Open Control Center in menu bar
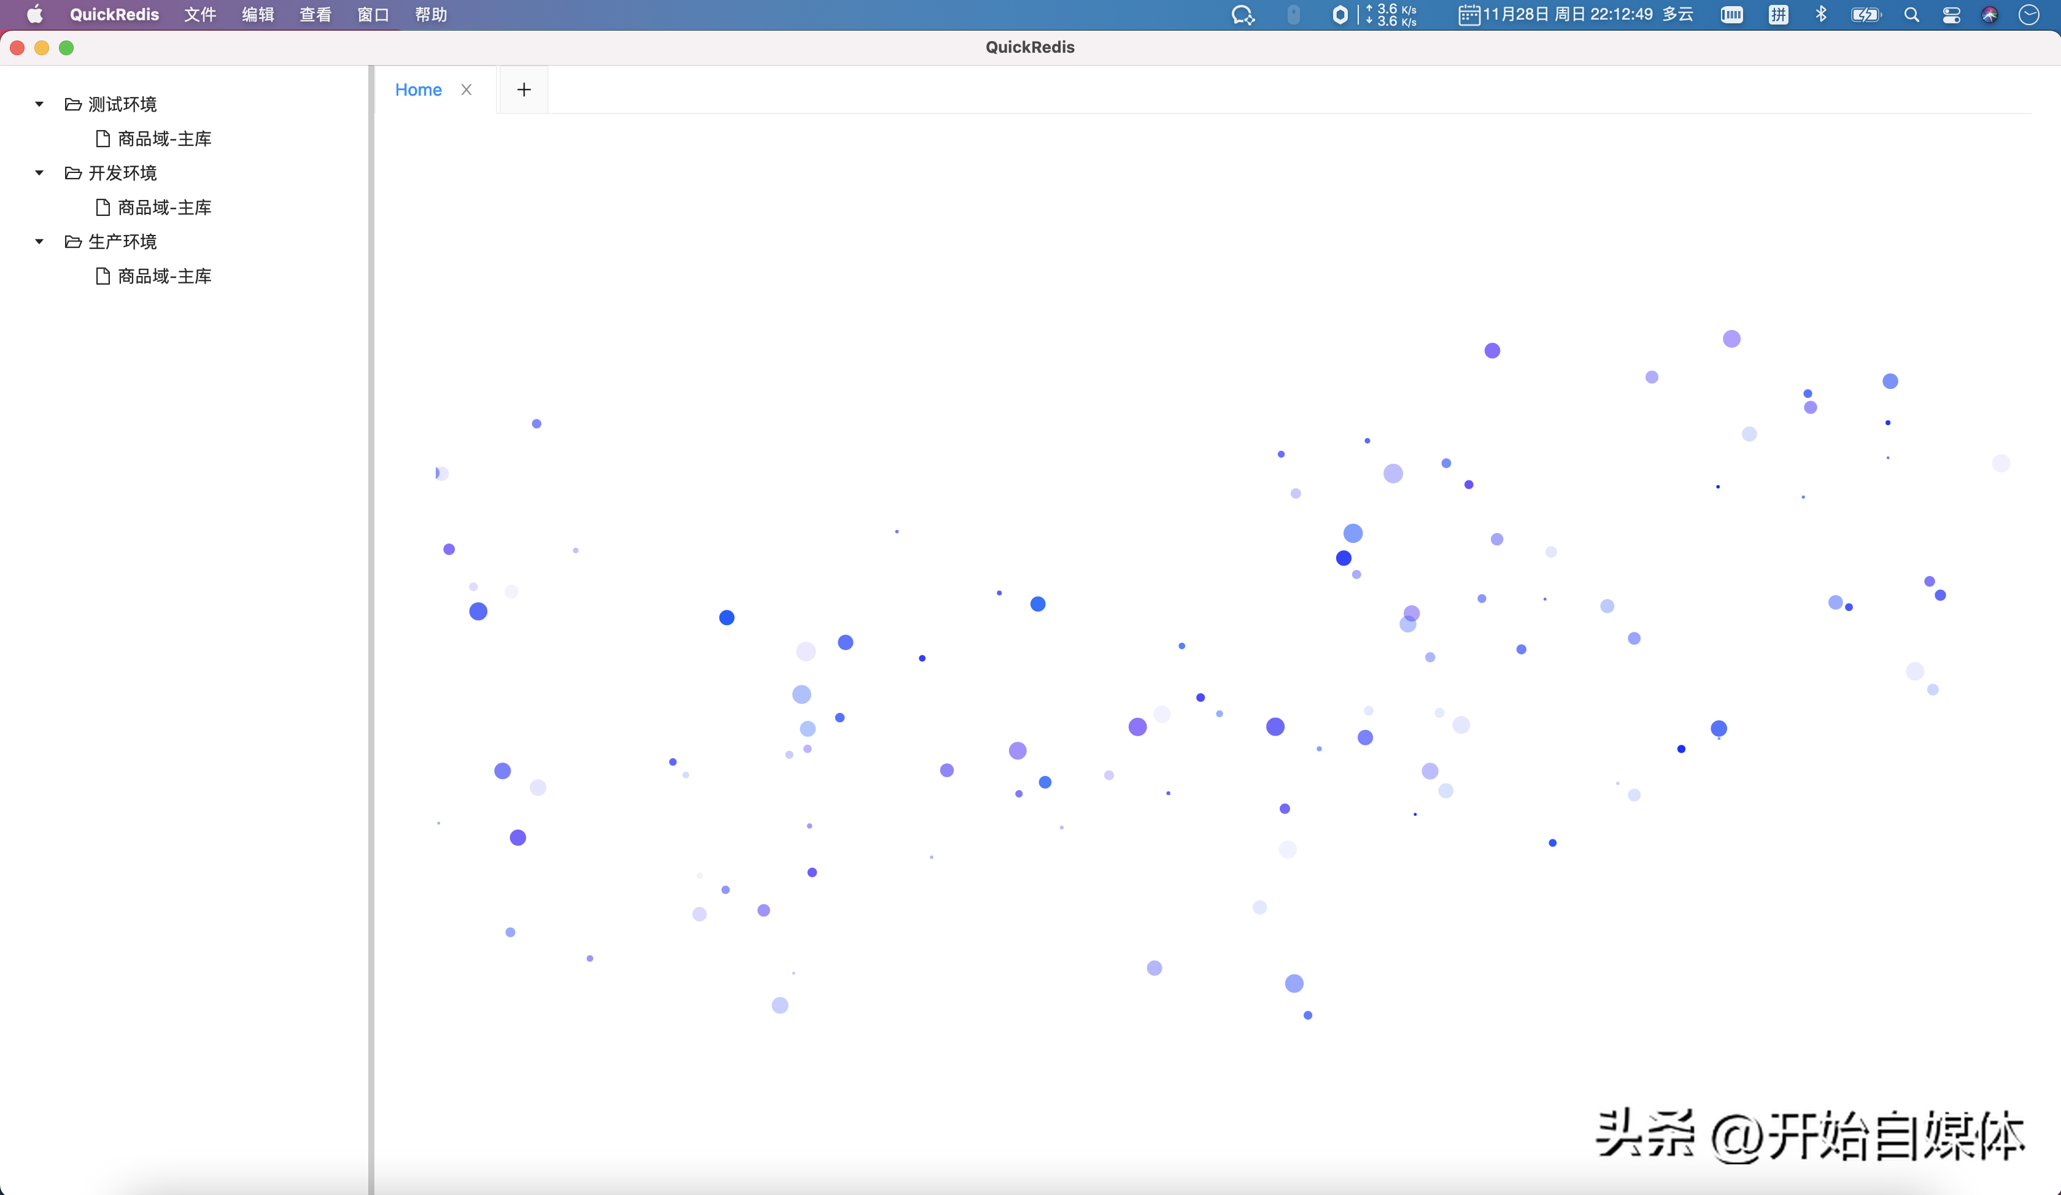 [1951, 15]
